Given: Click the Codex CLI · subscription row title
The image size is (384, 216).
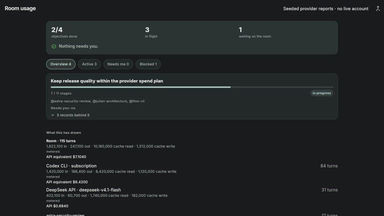Looking at the screenshot, I should tap(71, 166).
